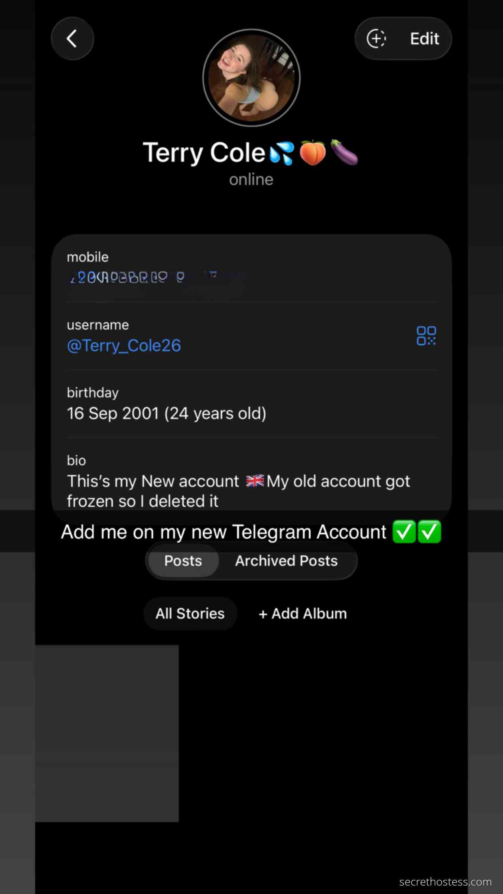Click the Edit button
Screen dimensions: 503x894
point(424,39)
